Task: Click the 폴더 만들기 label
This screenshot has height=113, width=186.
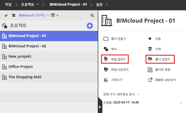Action: (119, 39)
